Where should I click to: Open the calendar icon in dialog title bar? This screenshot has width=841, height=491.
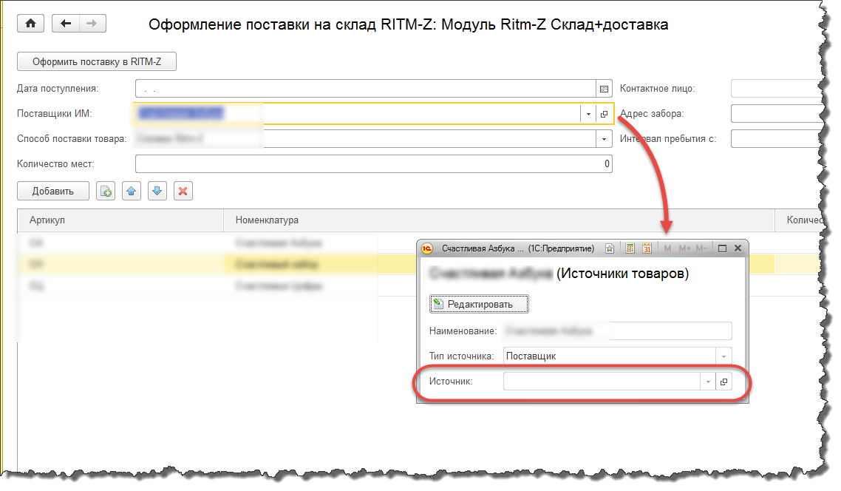pos(647,248)
